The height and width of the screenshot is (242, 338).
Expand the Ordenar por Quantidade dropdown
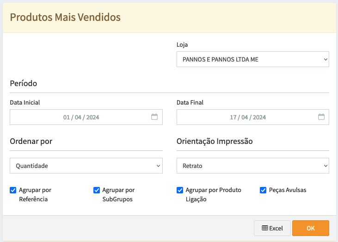[86, 166]
